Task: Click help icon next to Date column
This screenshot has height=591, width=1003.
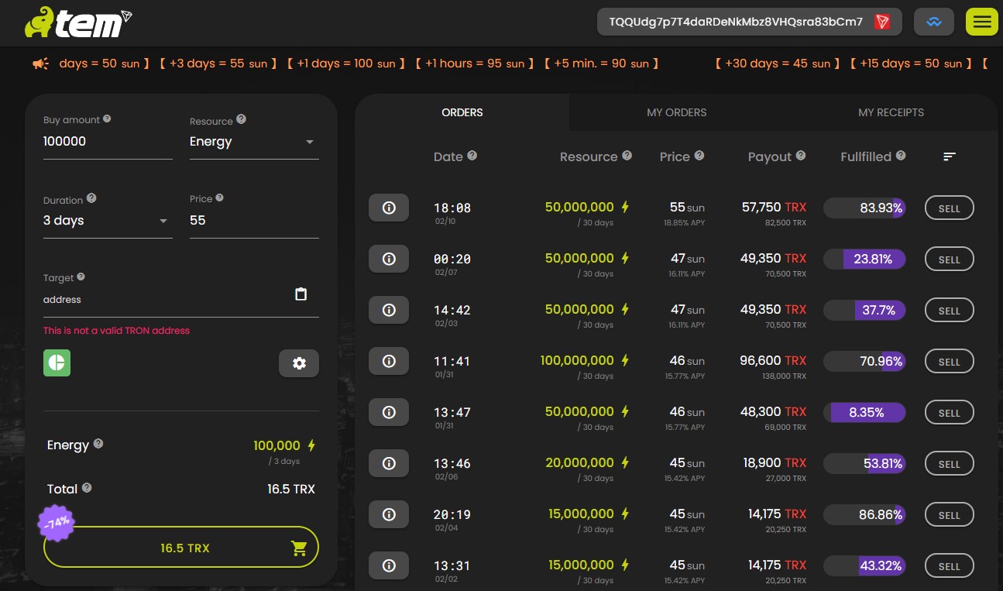Action: [x=472, y=156]
